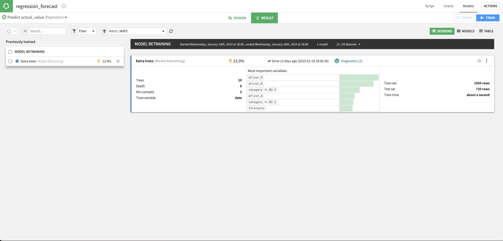Click the trophy icon next to 23.9%

pyautogui.click(x=230, y=61)
